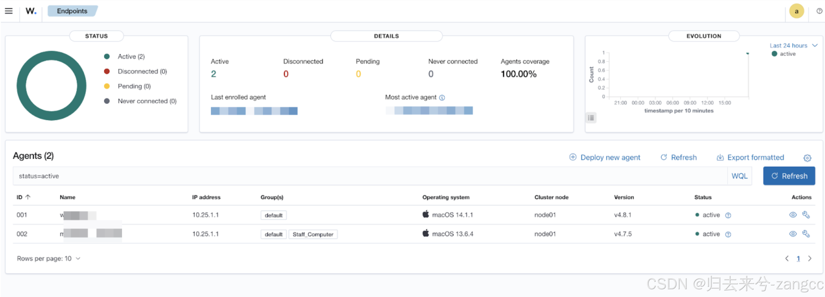Click status help icon for agent 001
Screen dimensions: 825x297
[728, 215]
